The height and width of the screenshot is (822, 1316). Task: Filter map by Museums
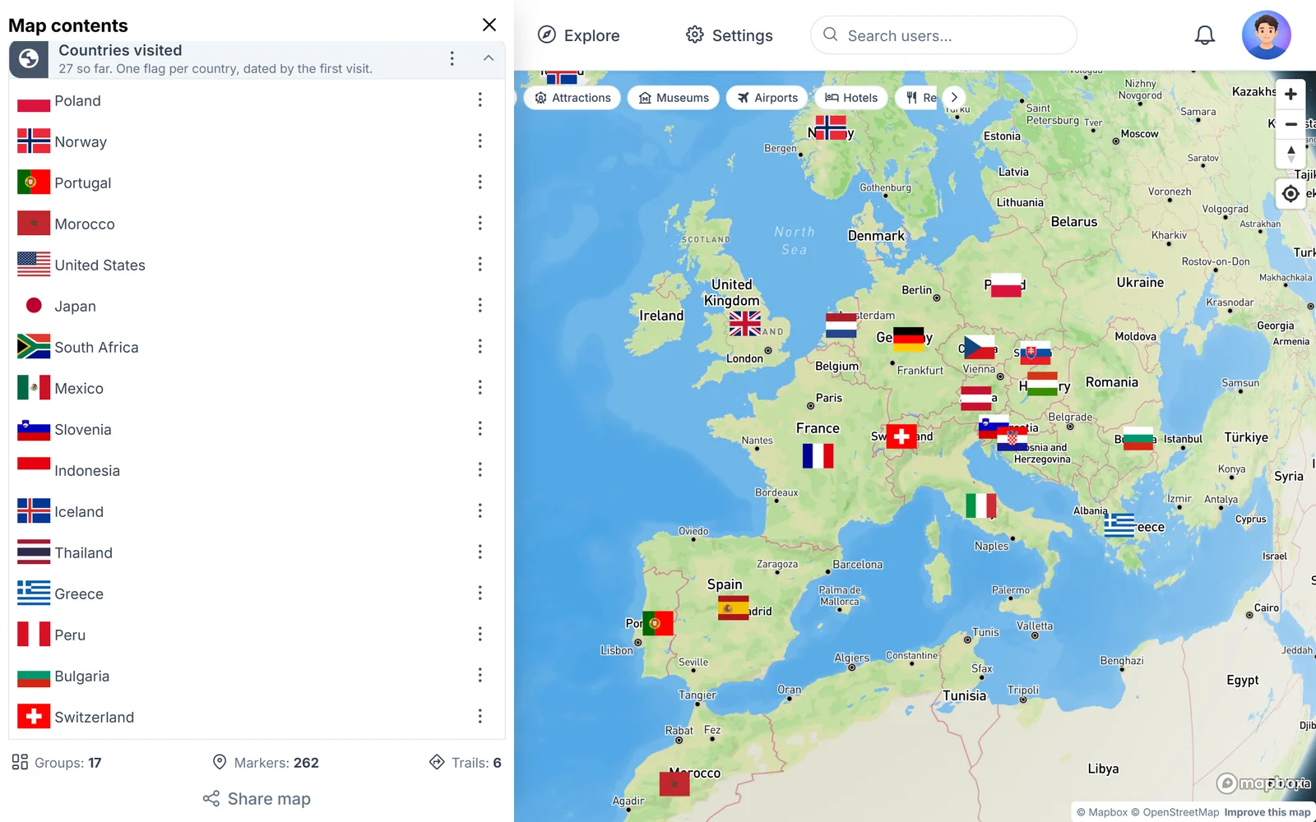(x=674, y=98)
